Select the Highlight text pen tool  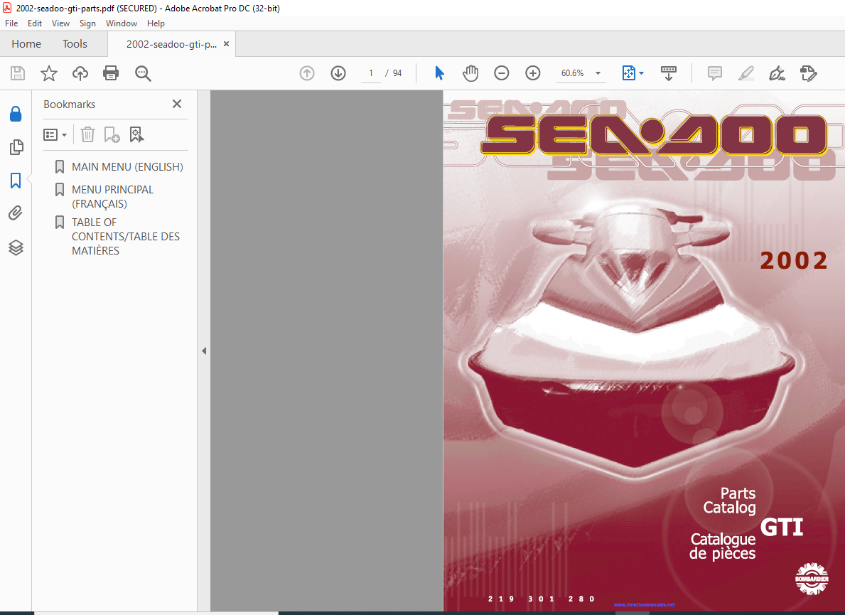746,73
